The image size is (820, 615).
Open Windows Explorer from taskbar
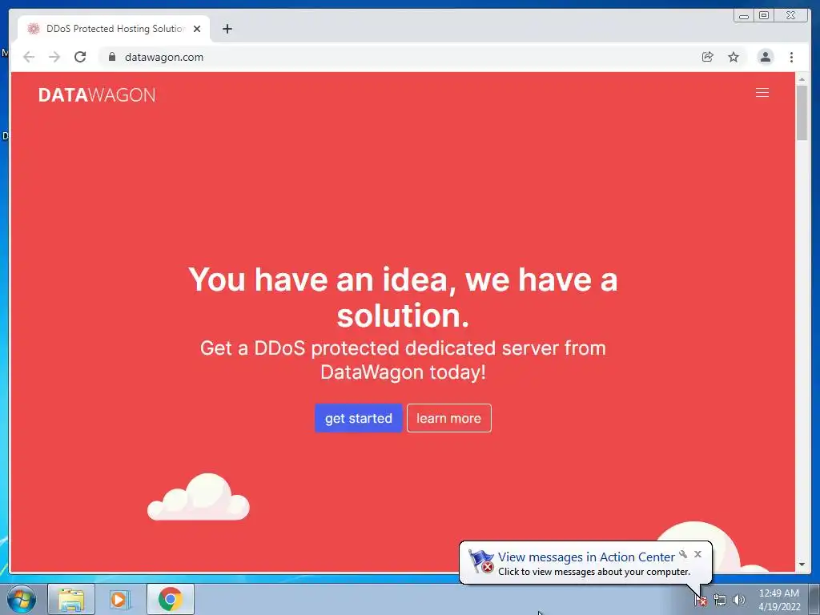71,599
